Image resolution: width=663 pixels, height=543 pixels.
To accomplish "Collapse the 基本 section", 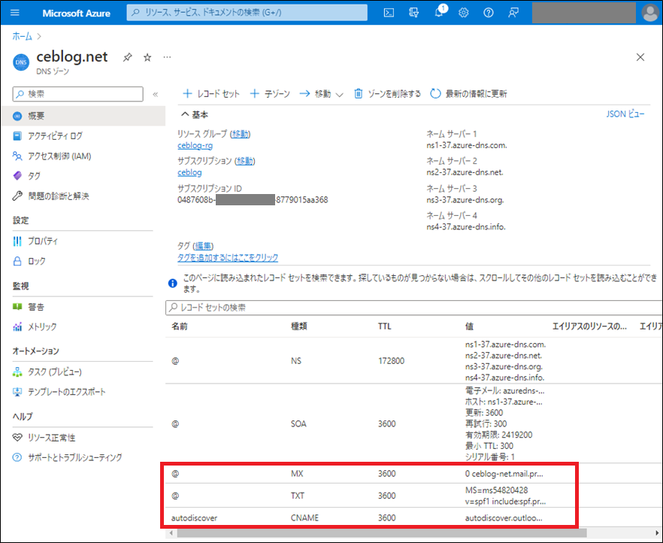I will click(x=195, y=114).
